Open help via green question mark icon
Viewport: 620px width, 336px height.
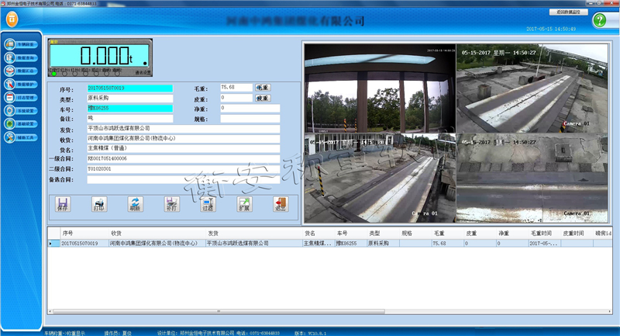click(x=600, y=21)
